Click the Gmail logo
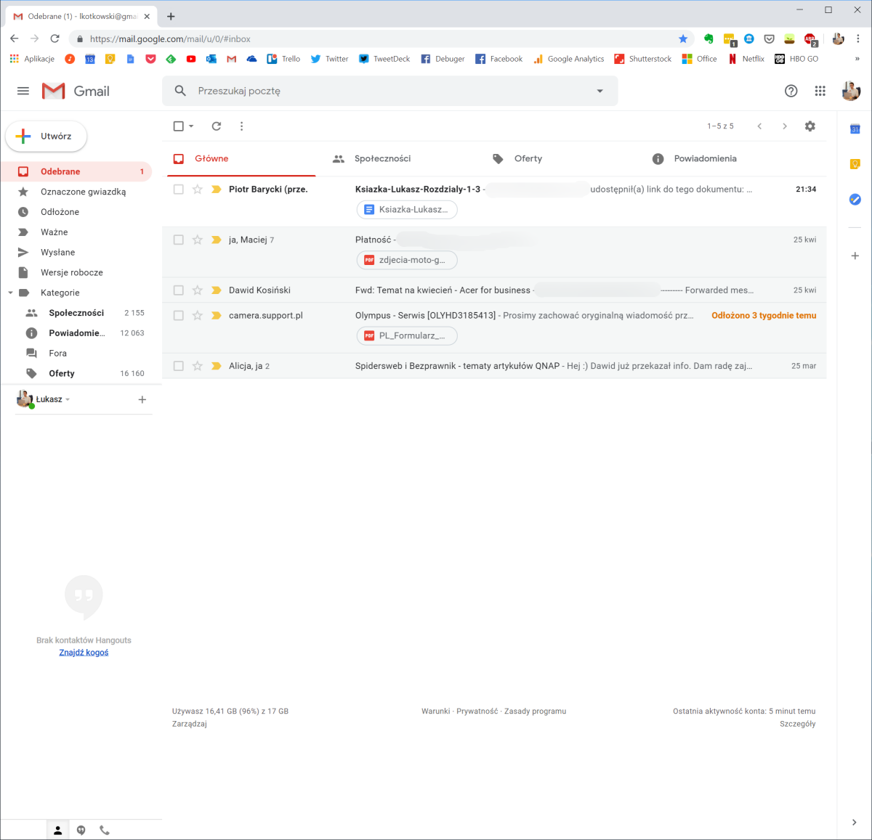872x840 pixels. [x=76, y=91]
